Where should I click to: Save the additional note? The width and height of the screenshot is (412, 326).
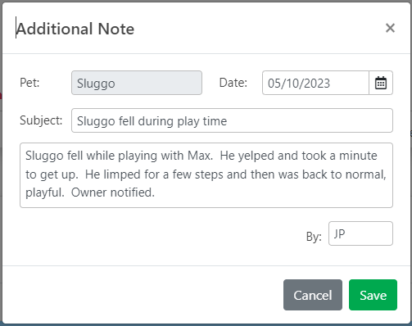(x=373, y=295)
